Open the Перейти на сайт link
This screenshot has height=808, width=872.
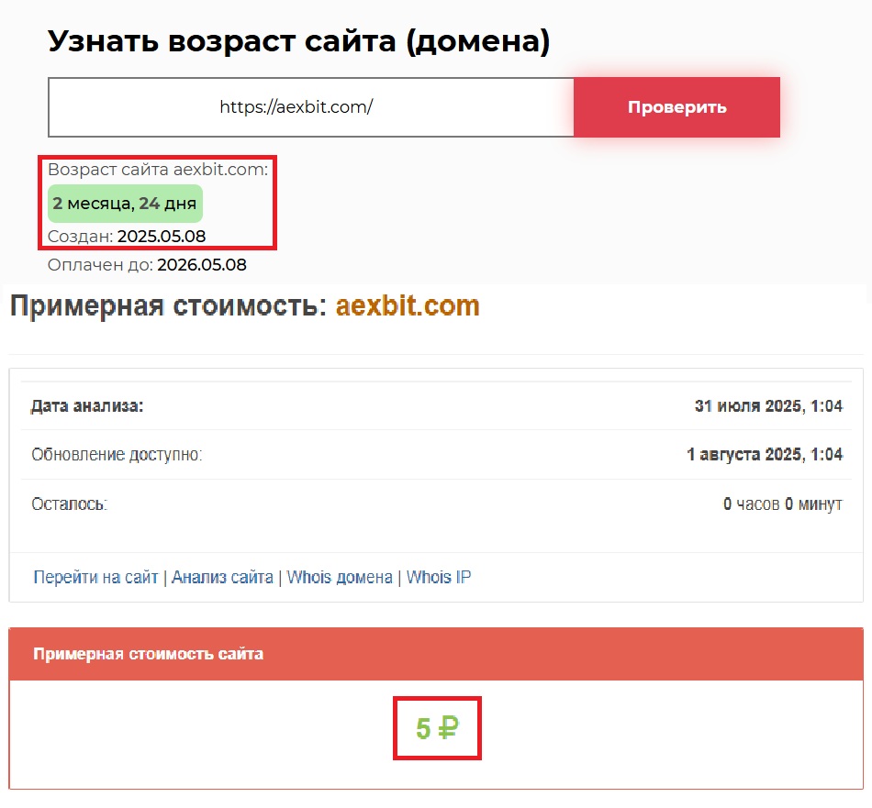coord(96,578)
